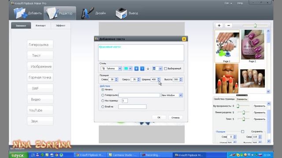Screen dimensions: 282x158
Task: Click the SWF element button
Action: 40,88
